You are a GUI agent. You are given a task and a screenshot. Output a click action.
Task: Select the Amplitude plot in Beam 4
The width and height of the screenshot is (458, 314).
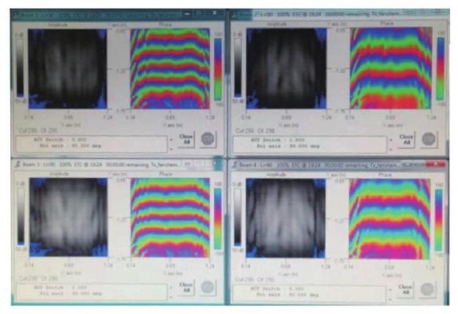pyautogui.click(x=286, y=218)
